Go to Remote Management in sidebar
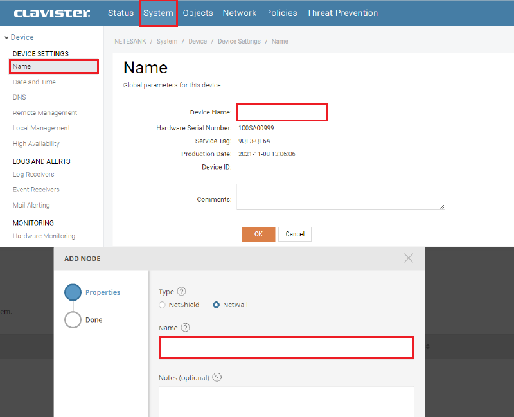The height and width of the screenshot is (417, 514). point(45,112)
